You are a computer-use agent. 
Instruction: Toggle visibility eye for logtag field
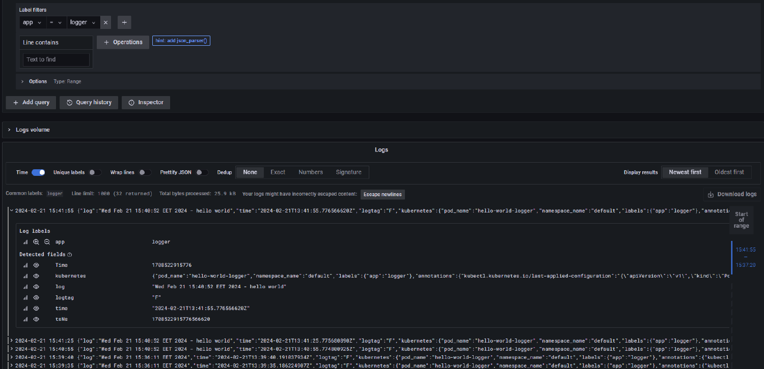coord(36,298)
